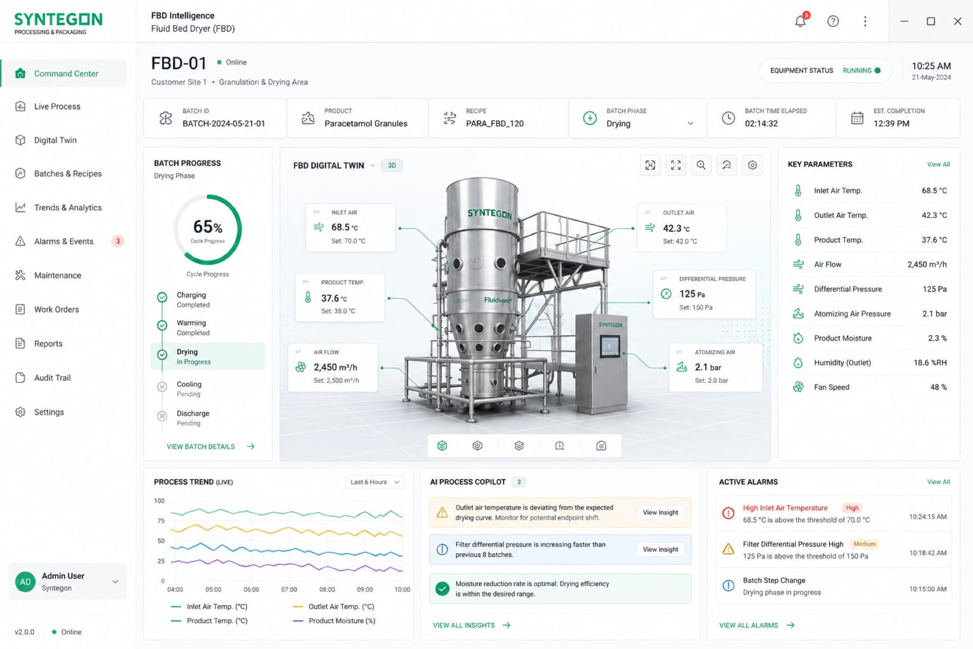The width and height of the screenshot is (973, 649).
Task: Toggle Outlet Air Temp. legend series
Action: [x=334, y=607]
